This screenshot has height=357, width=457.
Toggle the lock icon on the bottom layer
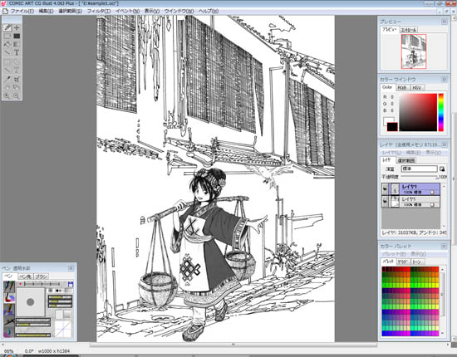(x=433, y=205)
